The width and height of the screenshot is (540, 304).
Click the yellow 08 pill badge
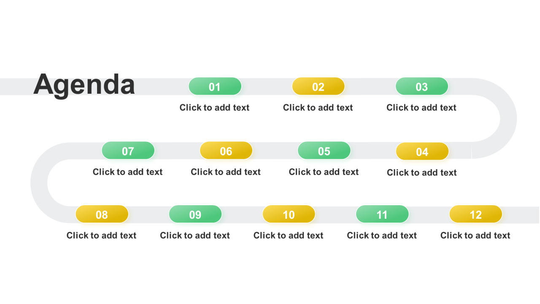click(x=102, y=214)
